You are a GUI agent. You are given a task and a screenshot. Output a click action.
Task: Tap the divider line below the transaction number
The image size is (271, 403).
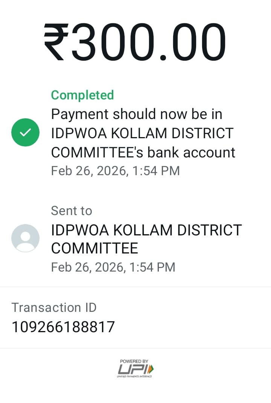(x=135, y=348)
